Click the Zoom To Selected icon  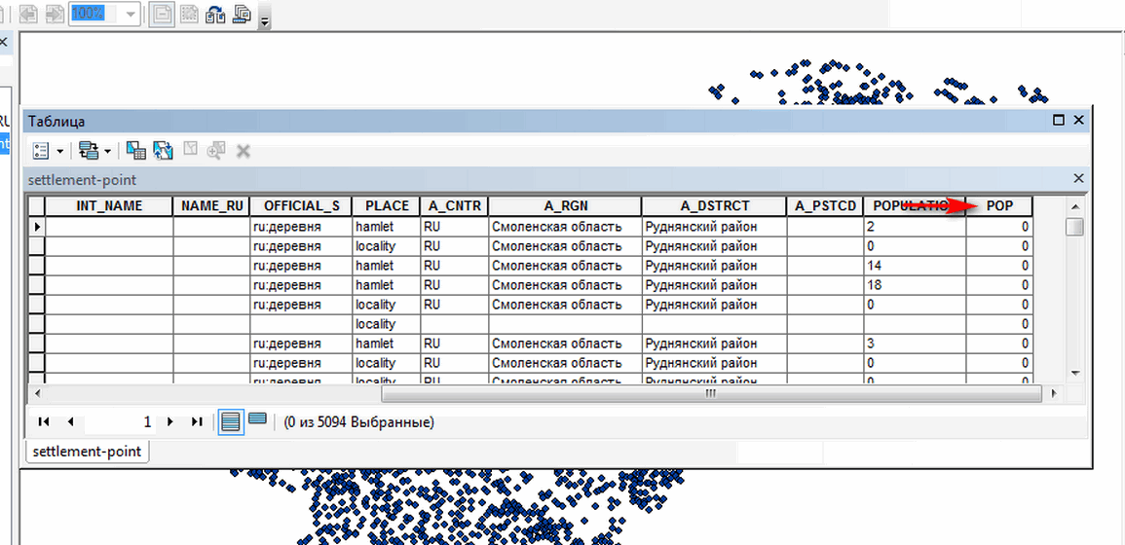pos(216,151)
